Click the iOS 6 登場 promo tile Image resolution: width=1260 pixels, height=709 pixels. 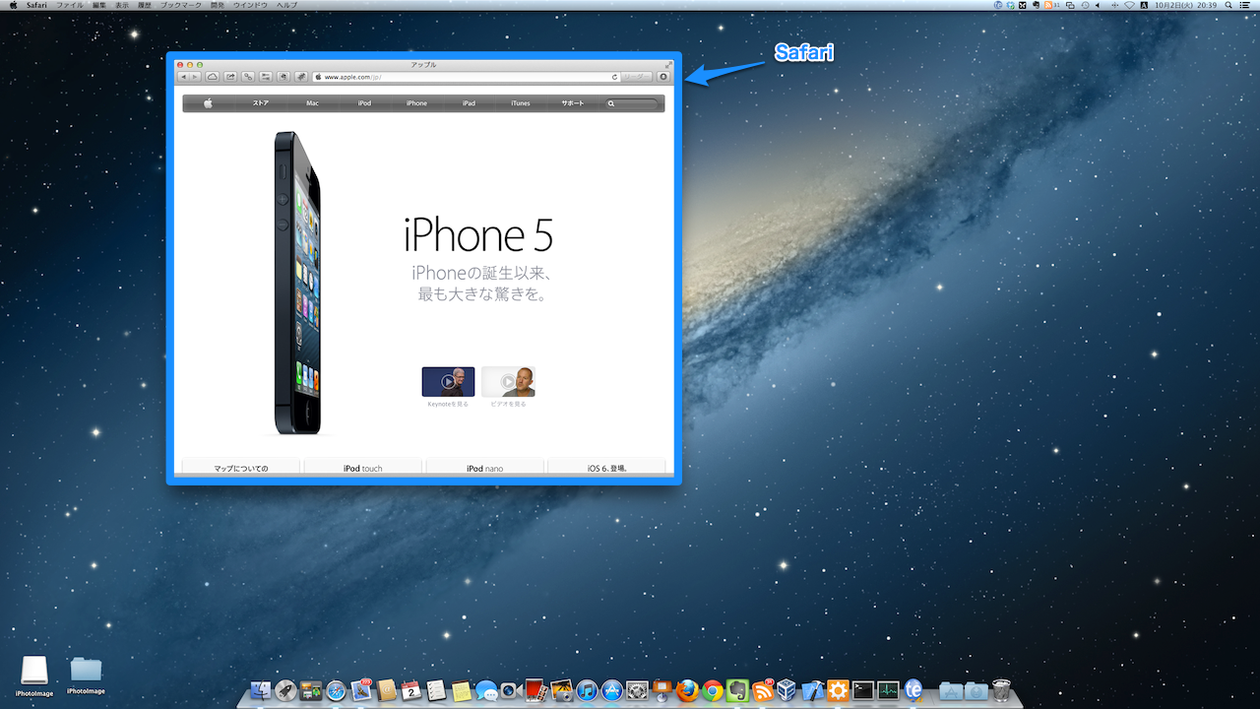click(x=606, y=468)
